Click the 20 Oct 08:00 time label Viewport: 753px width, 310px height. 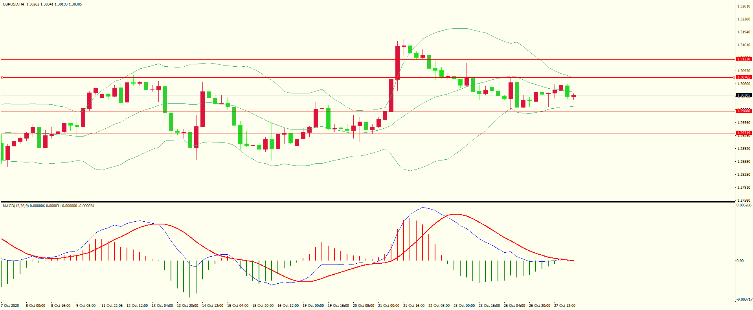pyautogui.click(x=364, y=306)
